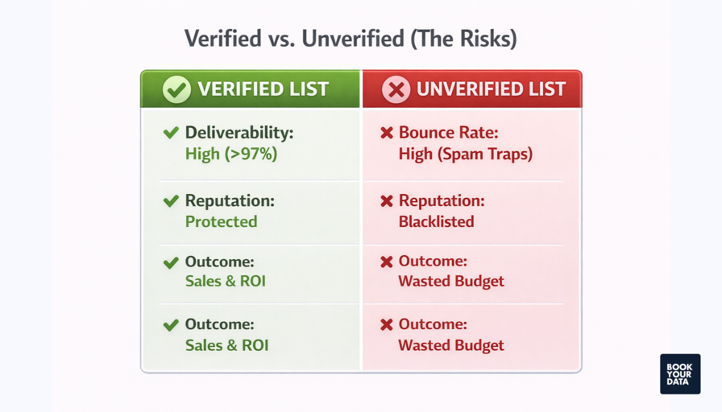Screen dimensions: 722x412
Task: Select the Blacklisted reputation value
Action: click(436, 221)
